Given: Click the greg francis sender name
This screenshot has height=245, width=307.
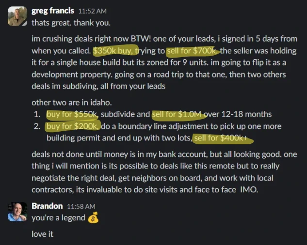Looking at the screenshot, I should (x=53, y=11).
